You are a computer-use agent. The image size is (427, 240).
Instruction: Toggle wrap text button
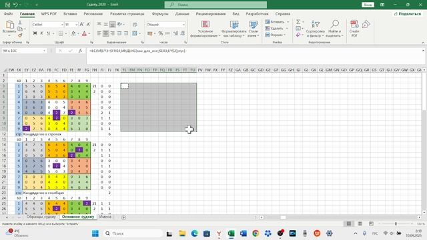135,25
